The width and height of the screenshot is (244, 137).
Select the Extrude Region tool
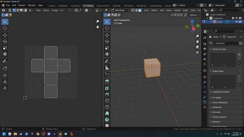tap(107, 82)
